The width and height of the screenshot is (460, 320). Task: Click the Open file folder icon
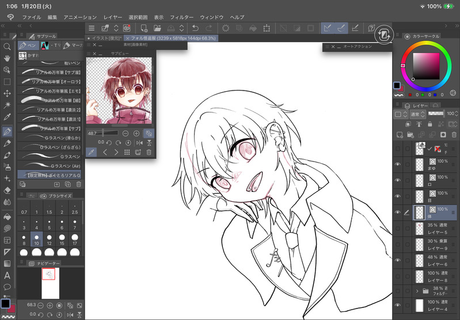click(x=158, y=28)
